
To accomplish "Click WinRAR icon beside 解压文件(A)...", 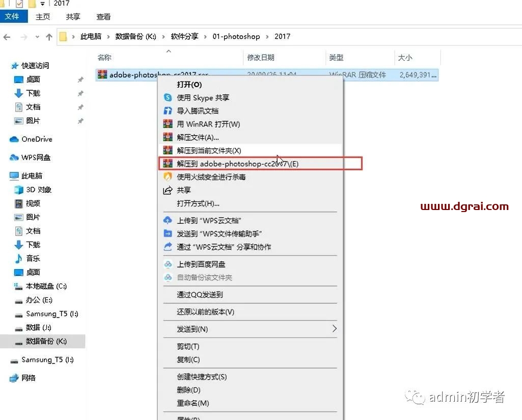I will (x=168, y=137).
